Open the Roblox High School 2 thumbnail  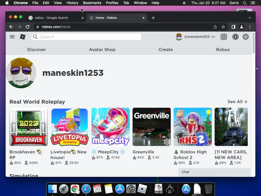(193, 127)
